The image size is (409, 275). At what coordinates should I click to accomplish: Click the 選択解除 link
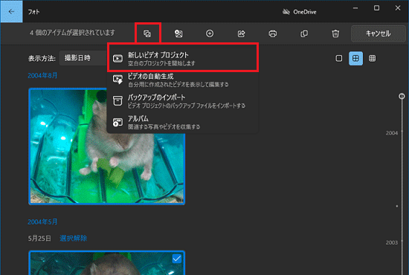click(74, 239)
